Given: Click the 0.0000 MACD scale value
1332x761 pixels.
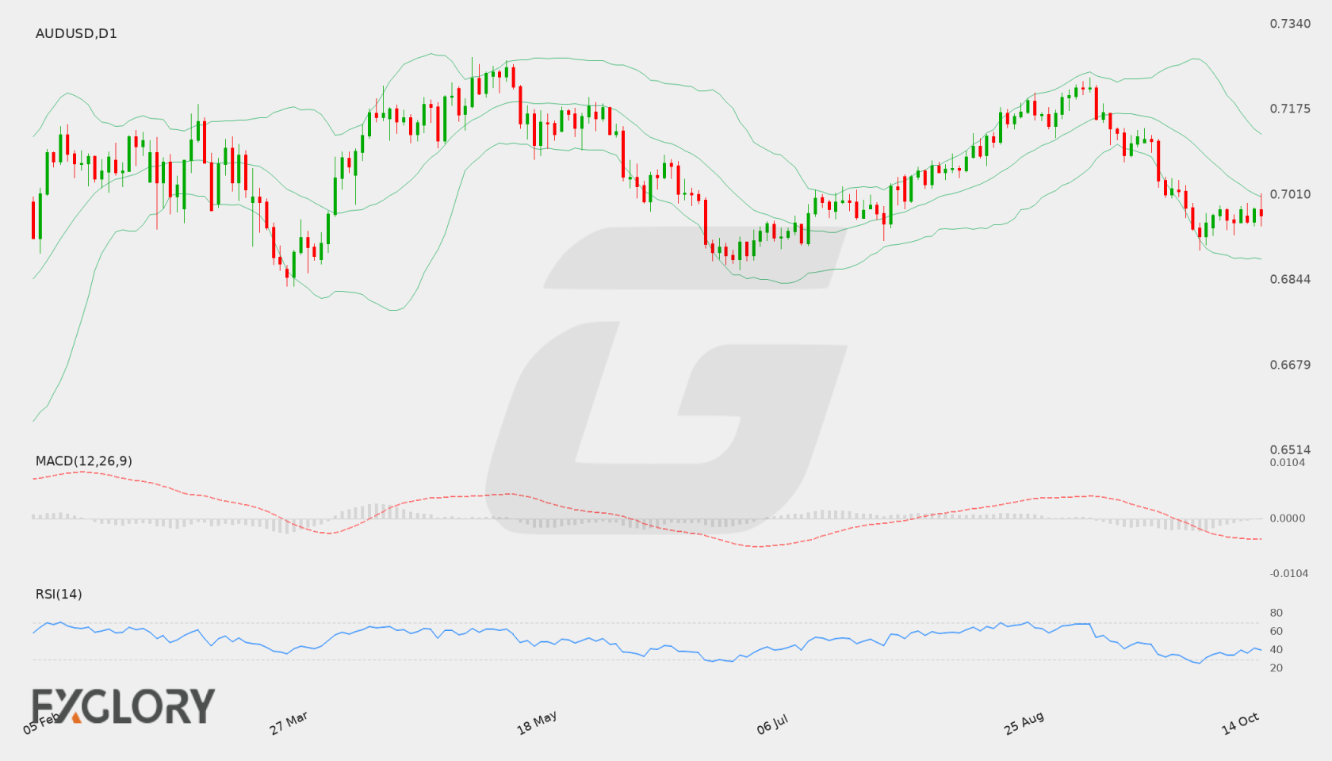Looking at the screenshot, I should pos(1288,518).
